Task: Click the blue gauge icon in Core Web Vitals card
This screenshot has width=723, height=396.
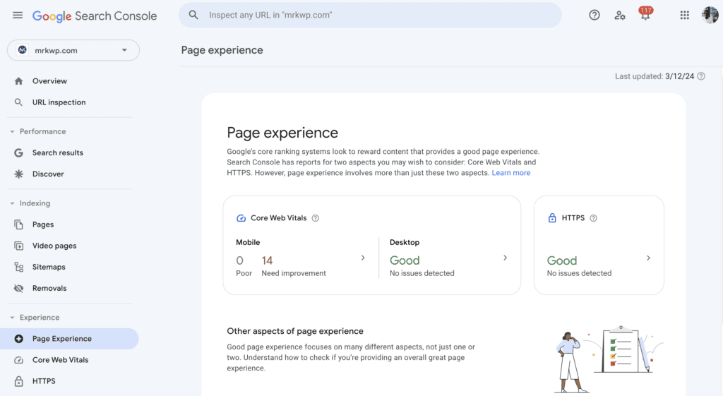Action: pyautogui.click(x=241, y=218)
